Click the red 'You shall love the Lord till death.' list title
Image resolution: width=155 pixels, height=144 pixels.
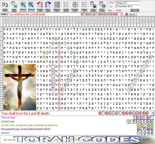pos(26,113)
